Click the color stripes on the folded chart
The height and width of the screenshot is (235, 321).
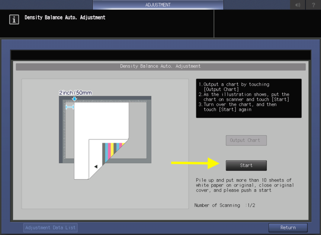click(x=112, y=151)
